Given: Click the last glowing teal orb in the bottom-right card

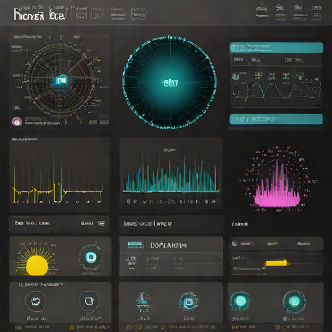Looking at the screenshot, I should 294,302.
